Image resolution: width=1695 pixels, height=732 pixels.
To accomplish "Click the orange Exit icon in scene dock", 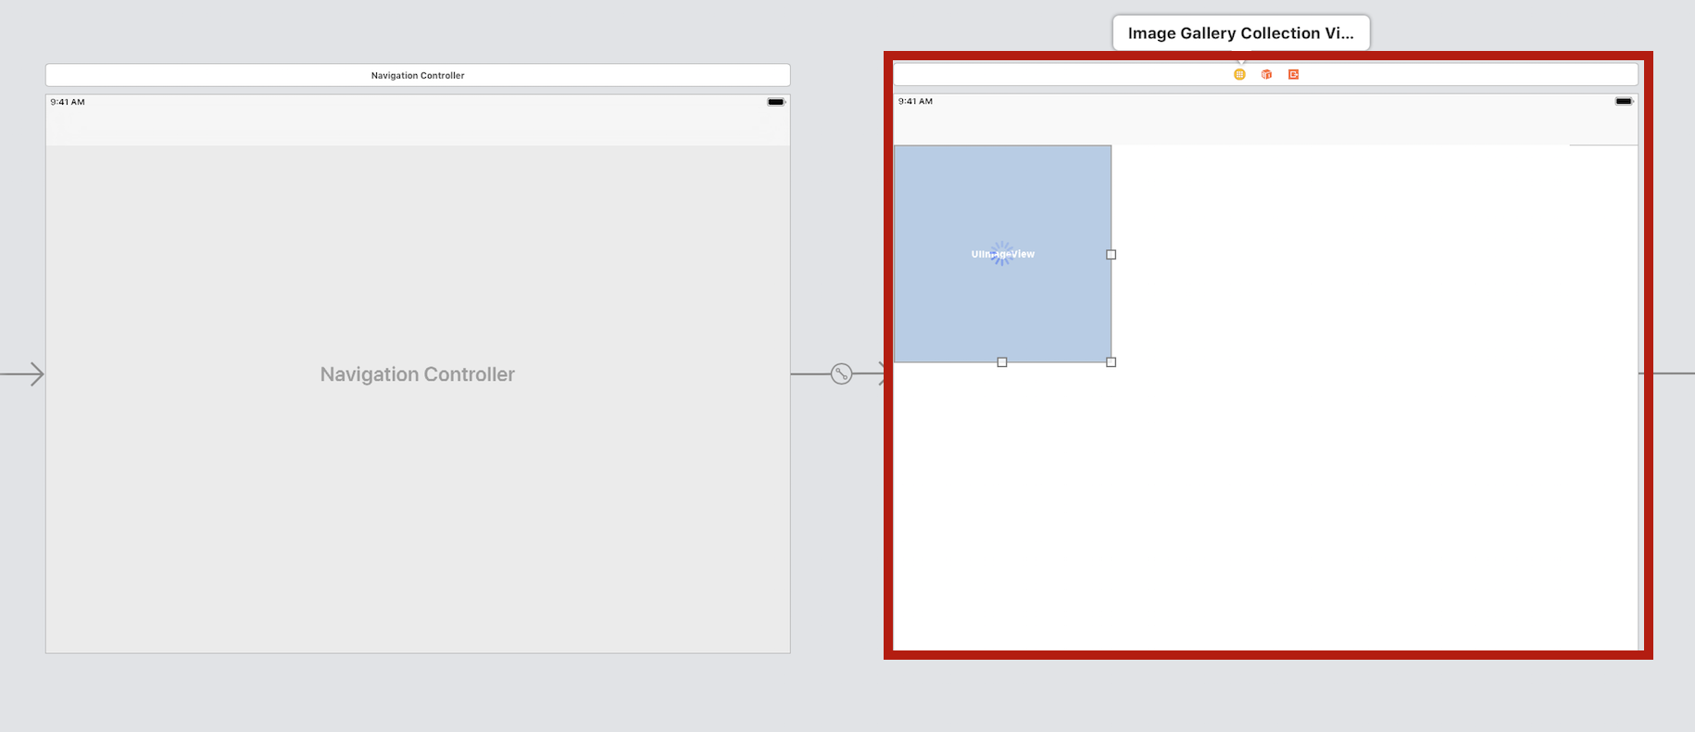I will (x=1294, y=74).
